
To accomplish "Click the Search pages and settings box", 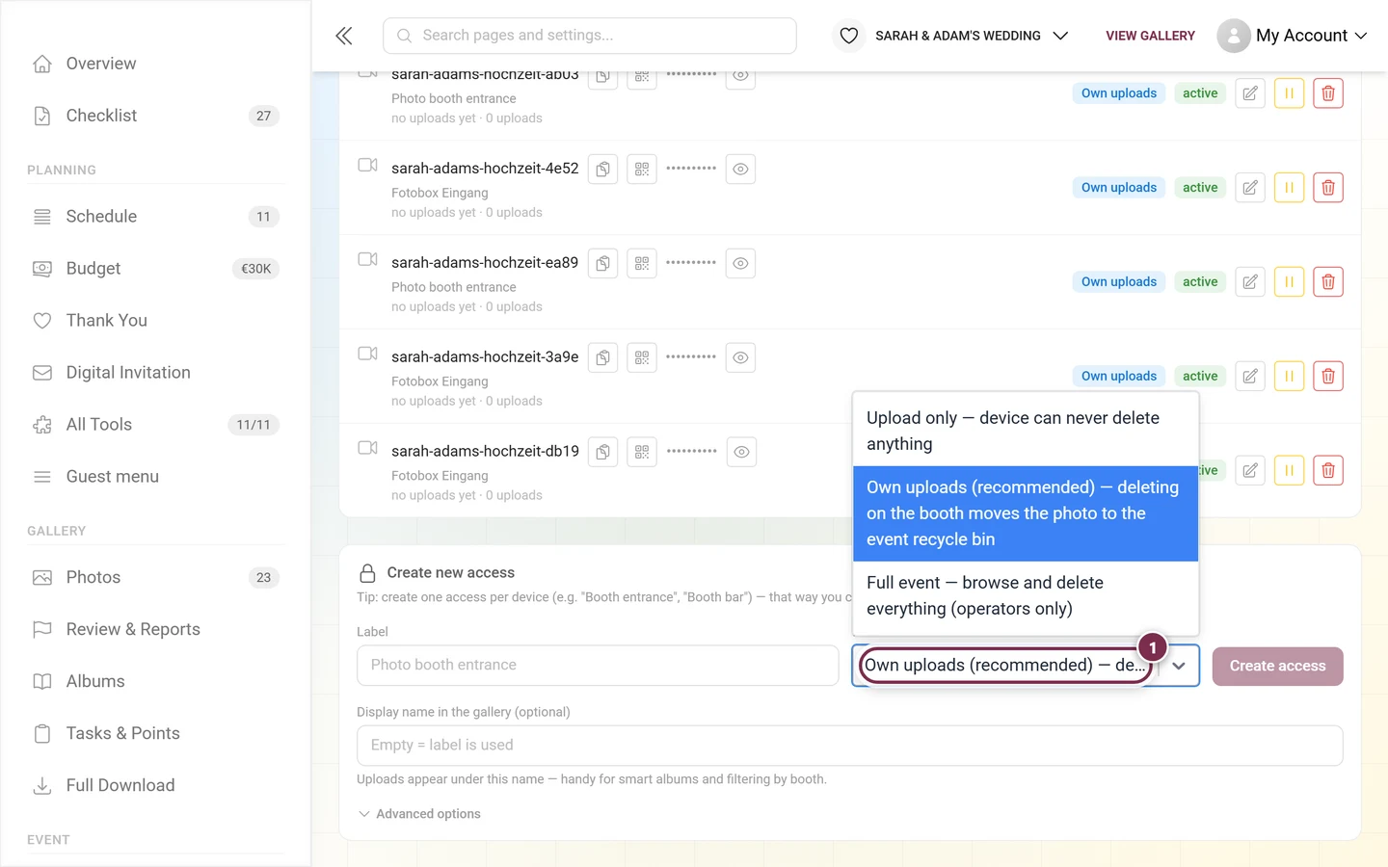I will coord(590,36).
